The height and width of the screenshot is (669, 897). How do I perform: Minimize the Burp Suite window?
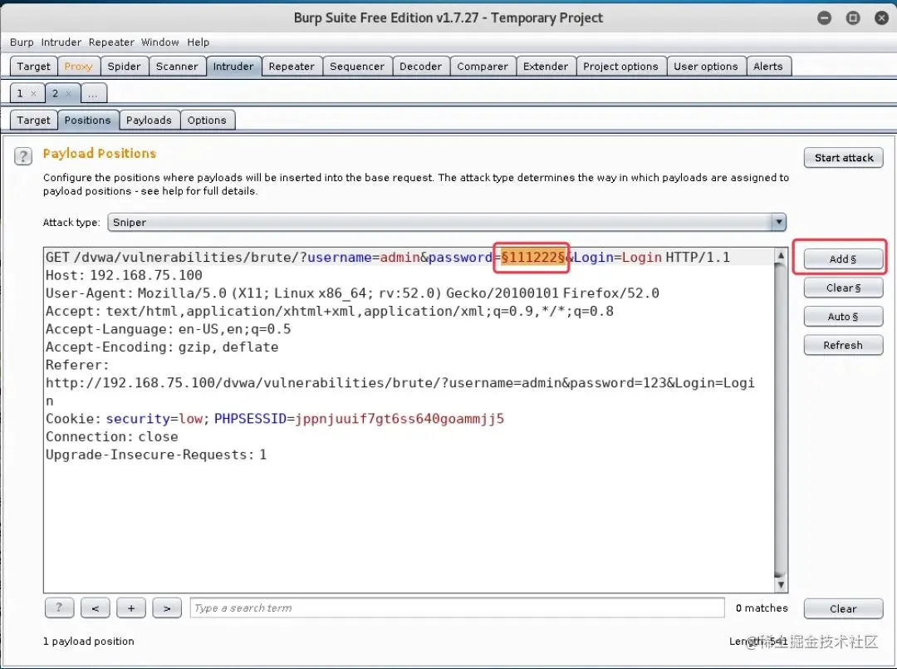click(825, 17)
